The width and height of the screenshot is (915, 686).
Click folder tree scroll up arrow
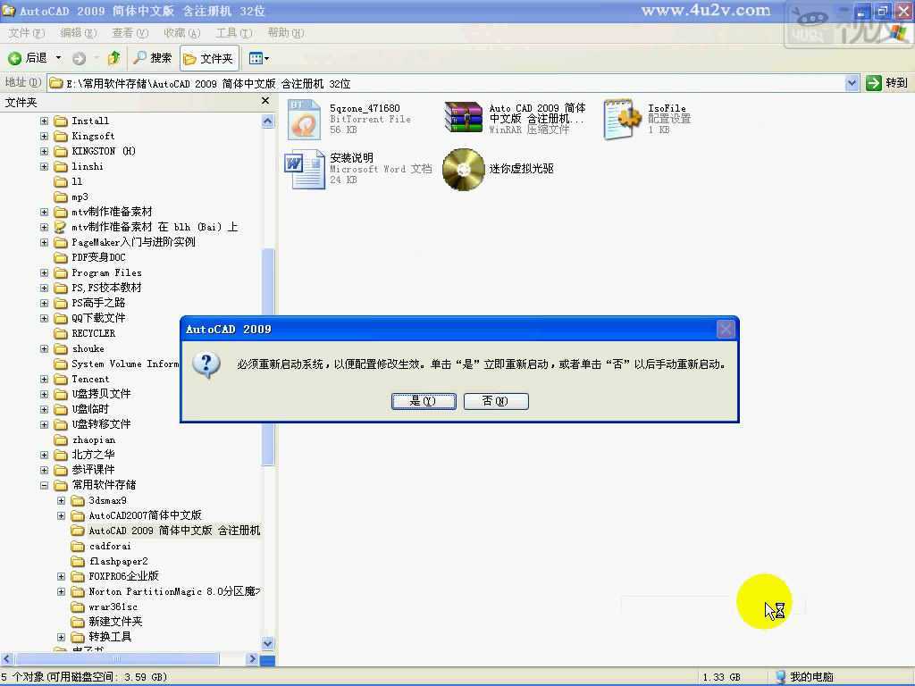coord(268,121)
